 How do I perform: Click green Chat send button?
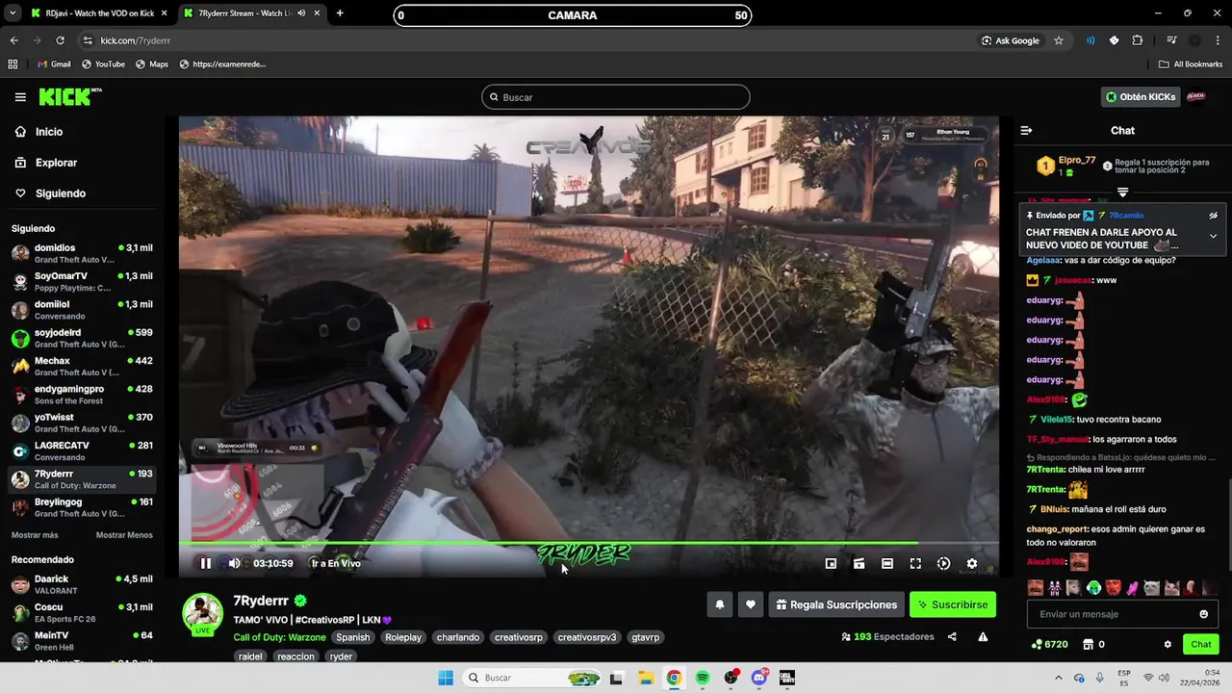coord(1201,644)
